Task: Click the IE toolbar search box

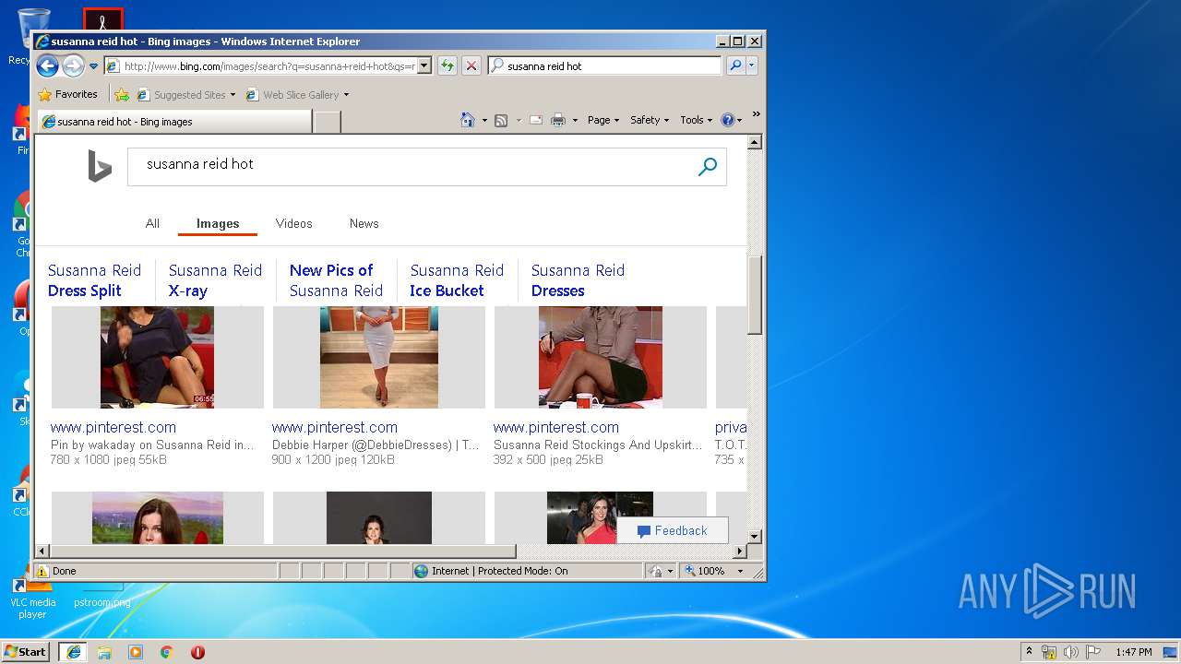Action: (x=605, y=65)
